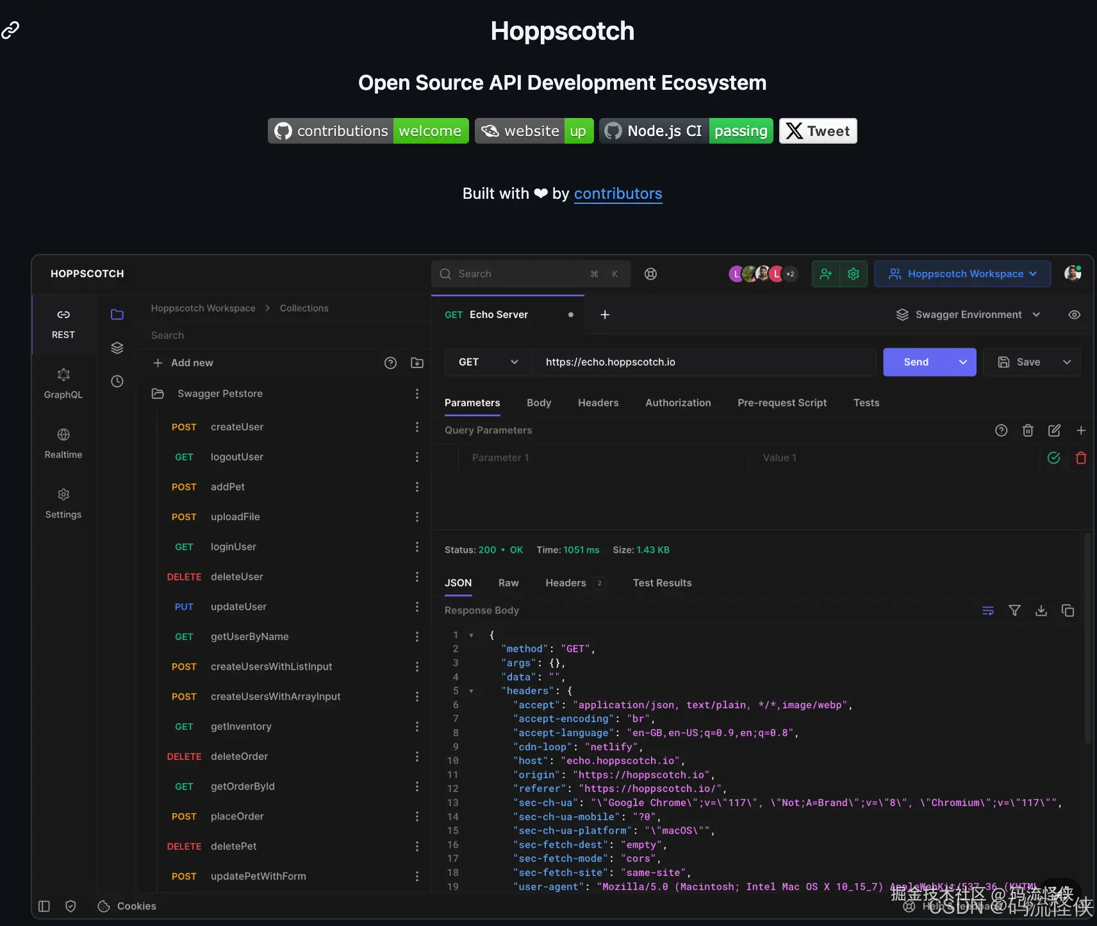Open more options for createUser

click(x=417, y=427)
